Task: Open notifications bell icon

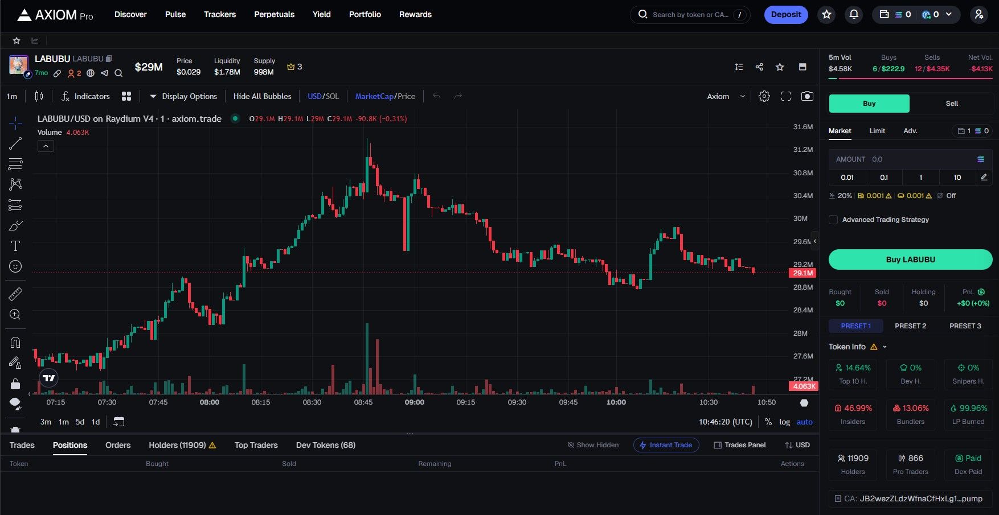Action: pyautogui.click(x=854, y=15)
